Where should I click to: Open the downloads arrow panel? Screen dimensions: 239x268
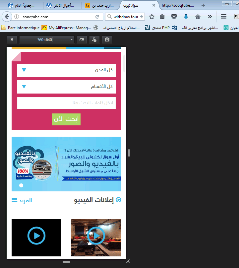point(186,17)
